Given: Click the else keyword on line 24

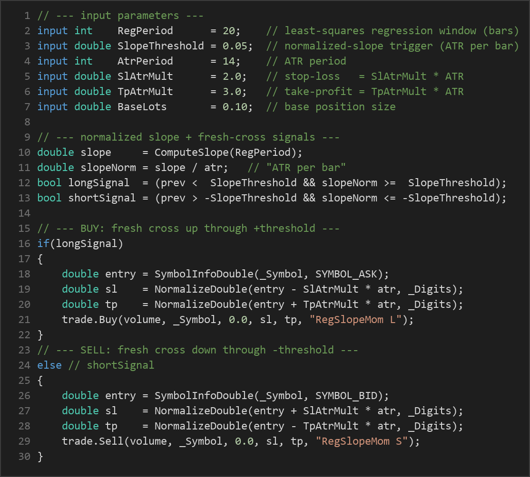Looking at the screenshot, I should click(x=49, y=365).
